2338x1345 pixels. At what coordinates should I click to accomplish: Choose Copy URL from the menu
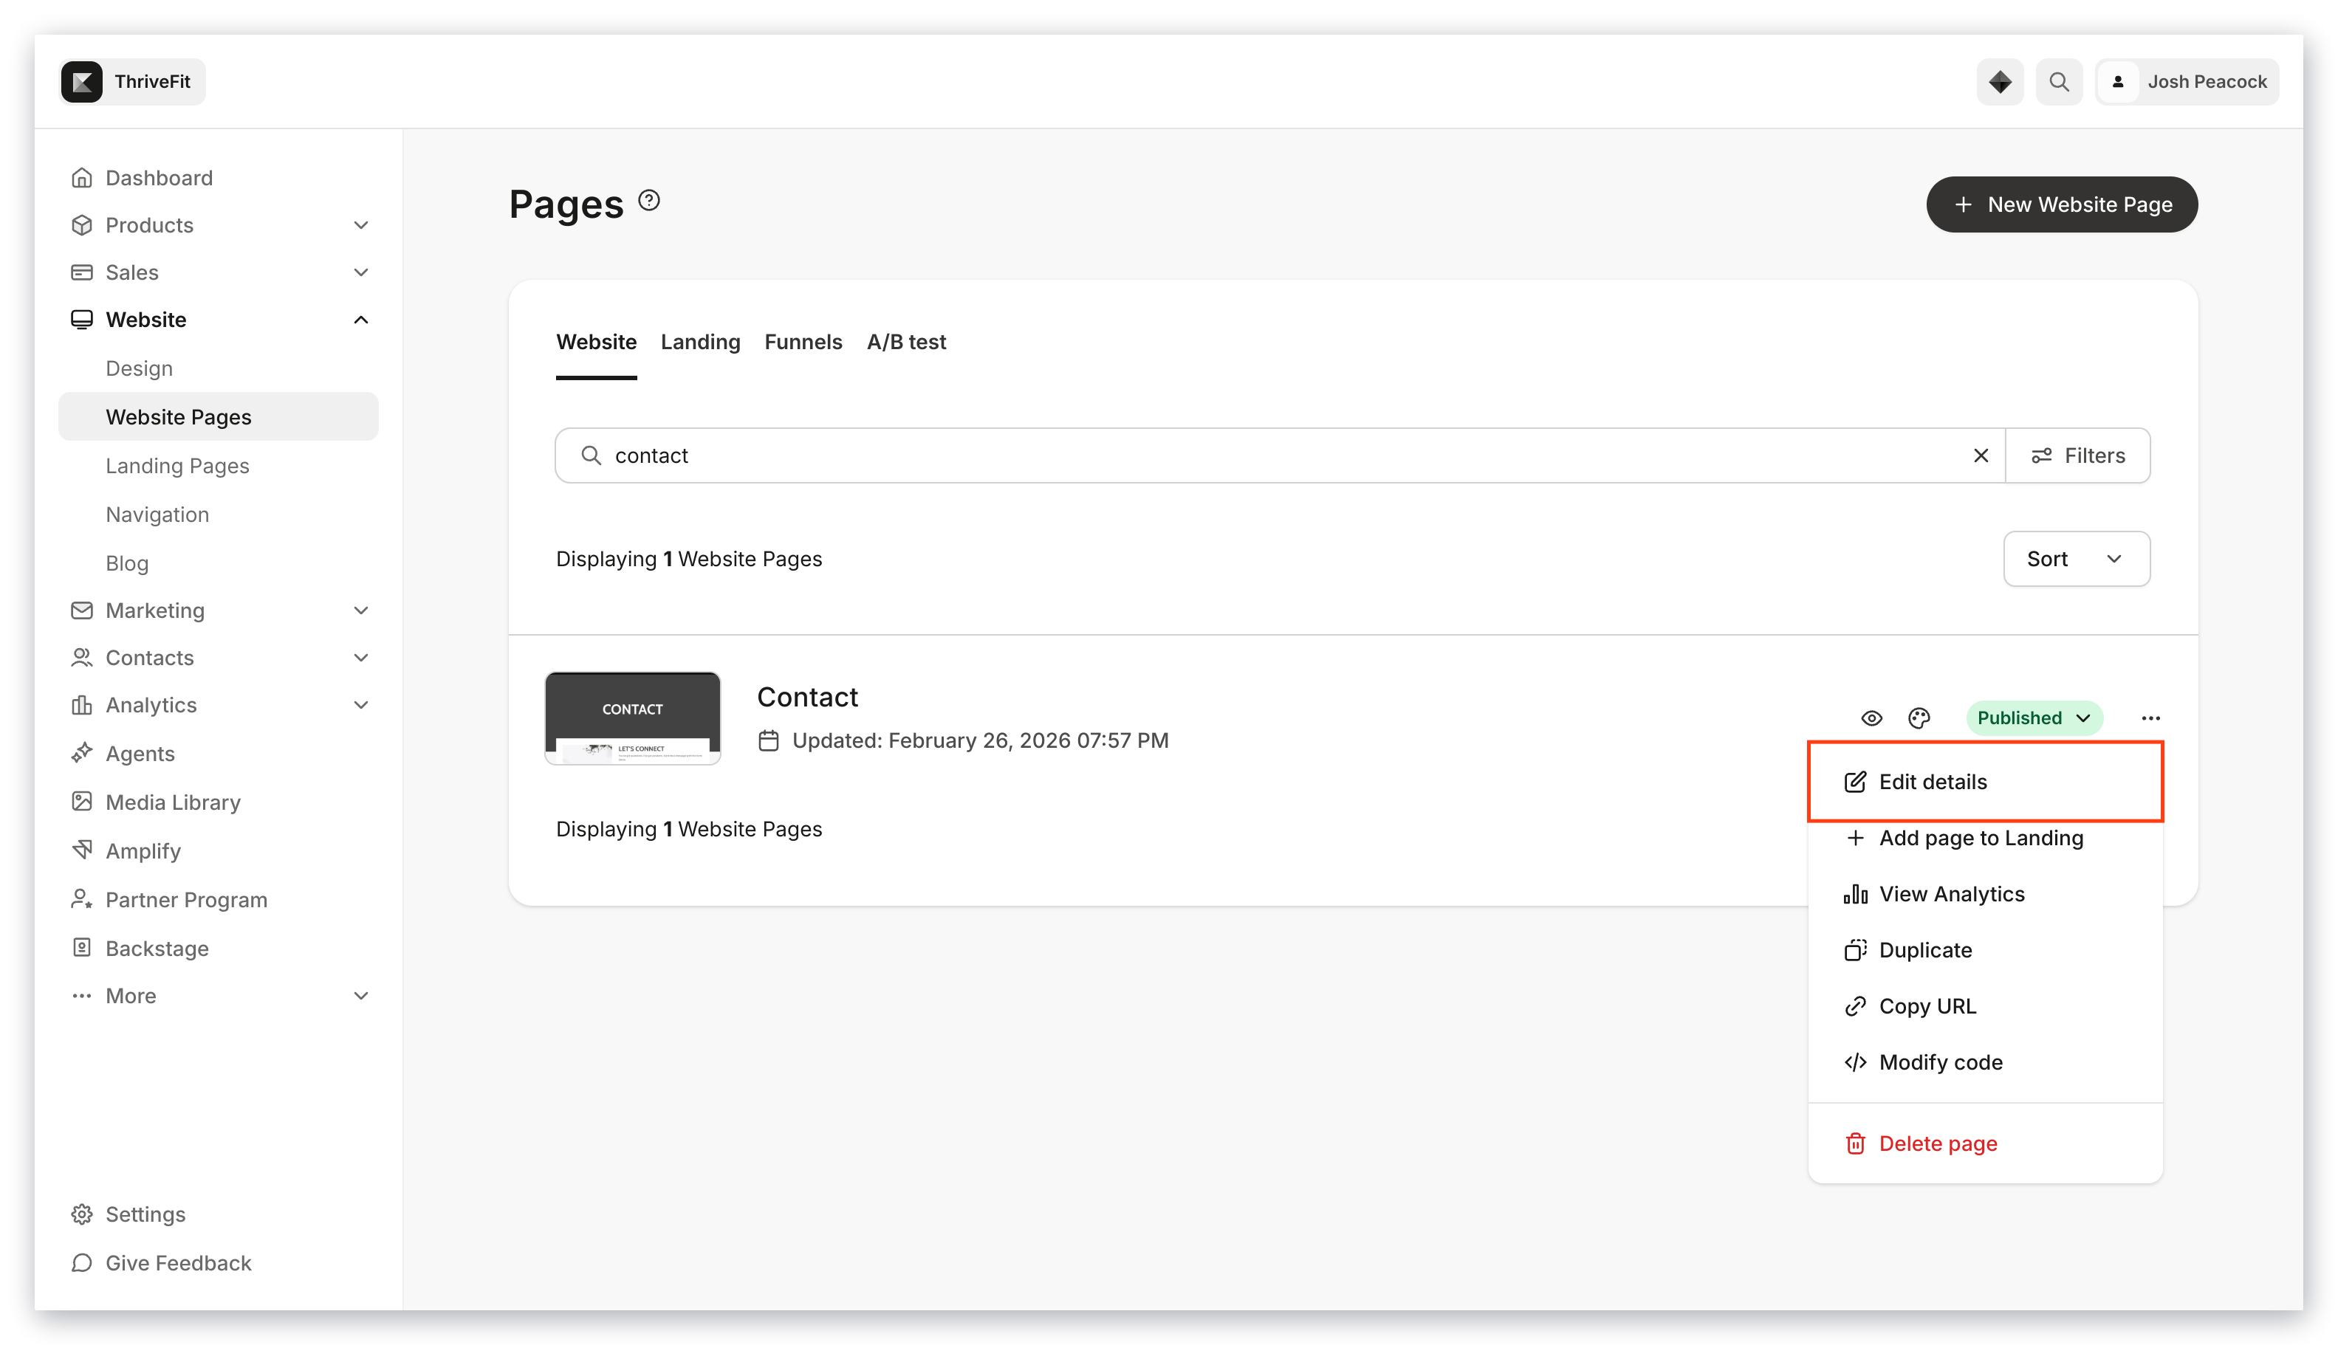pos(1985,1006)
